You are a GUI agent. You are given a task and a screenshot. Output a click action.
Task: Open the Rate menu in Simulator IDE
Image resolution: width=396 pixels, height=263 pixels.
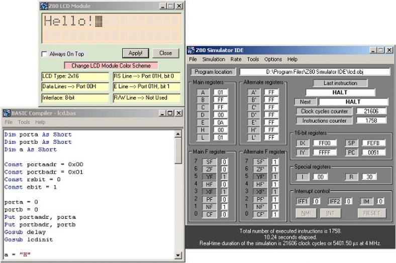pyautogui.click(x=236, y=59)
